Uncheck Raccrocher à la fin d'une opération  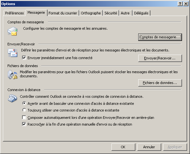pos(24,124)
